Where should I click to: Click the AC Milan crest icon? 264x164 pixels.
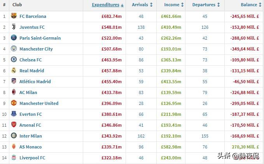pos(14,92)
